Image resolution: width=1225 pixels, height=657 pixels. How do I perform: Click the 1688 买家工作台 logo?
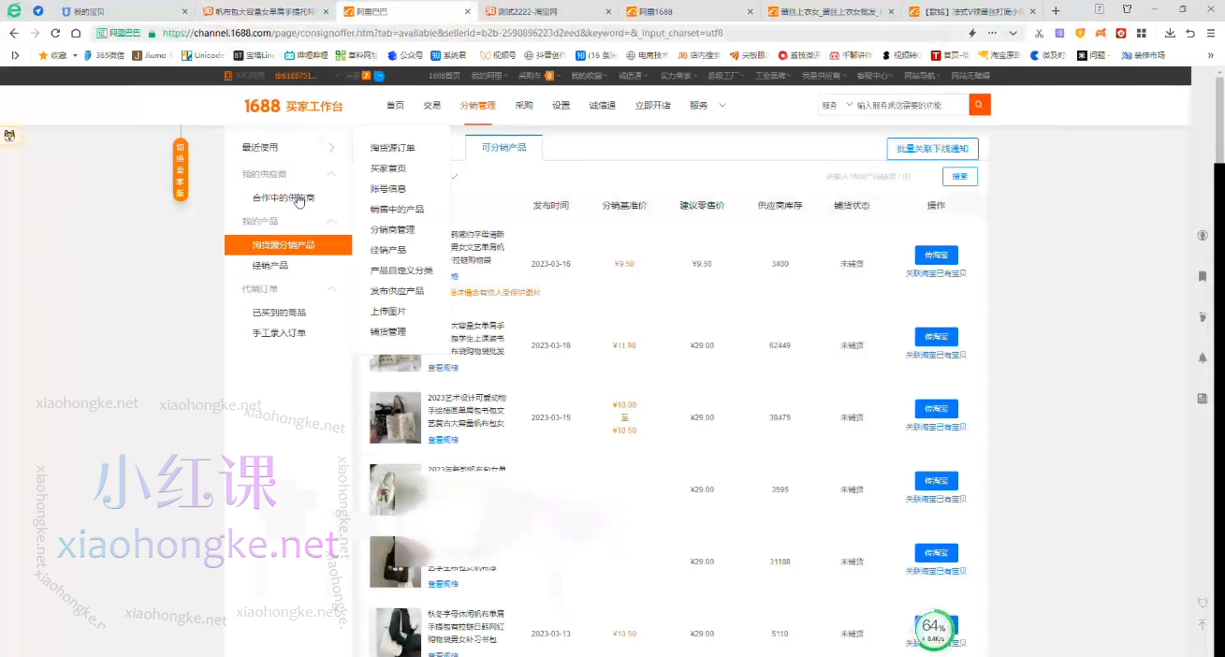(x=293, y=106)
